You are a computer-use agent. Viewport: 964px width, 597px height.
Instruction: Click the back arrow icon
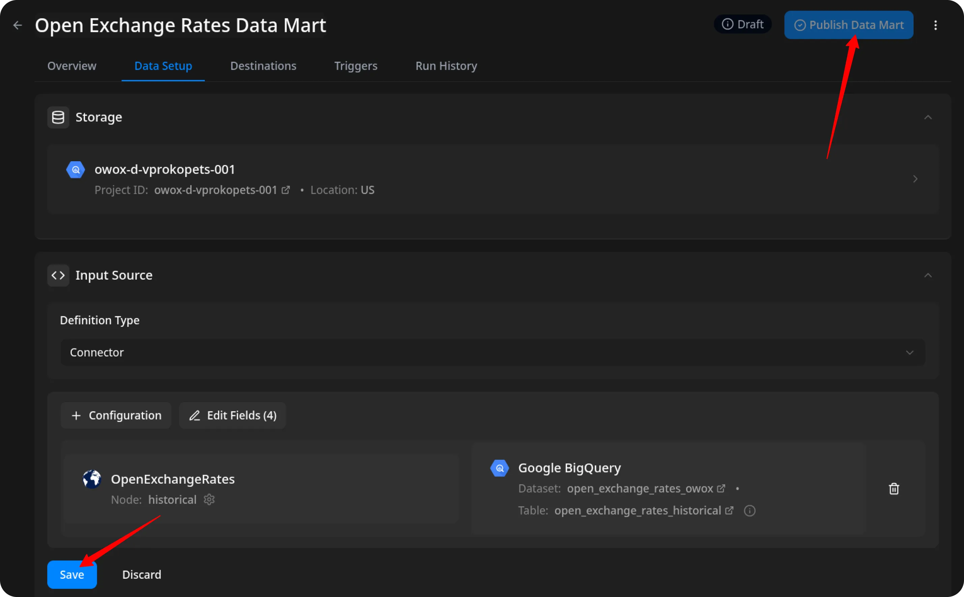[17, 25]
